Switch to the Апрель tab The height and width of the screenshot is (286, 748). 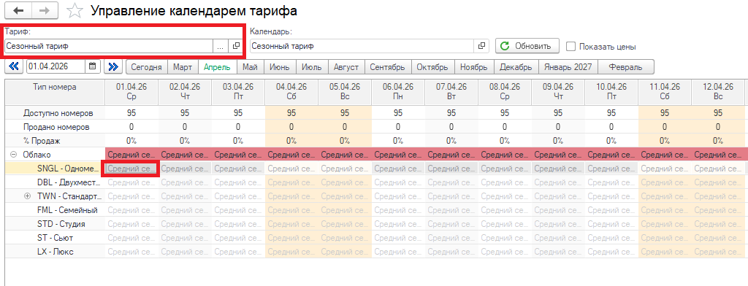pos(217,67)
